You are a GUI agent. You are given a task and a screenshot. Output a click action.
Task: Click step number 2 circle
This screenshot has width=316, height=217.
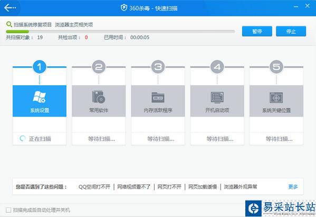pos(99,67)
